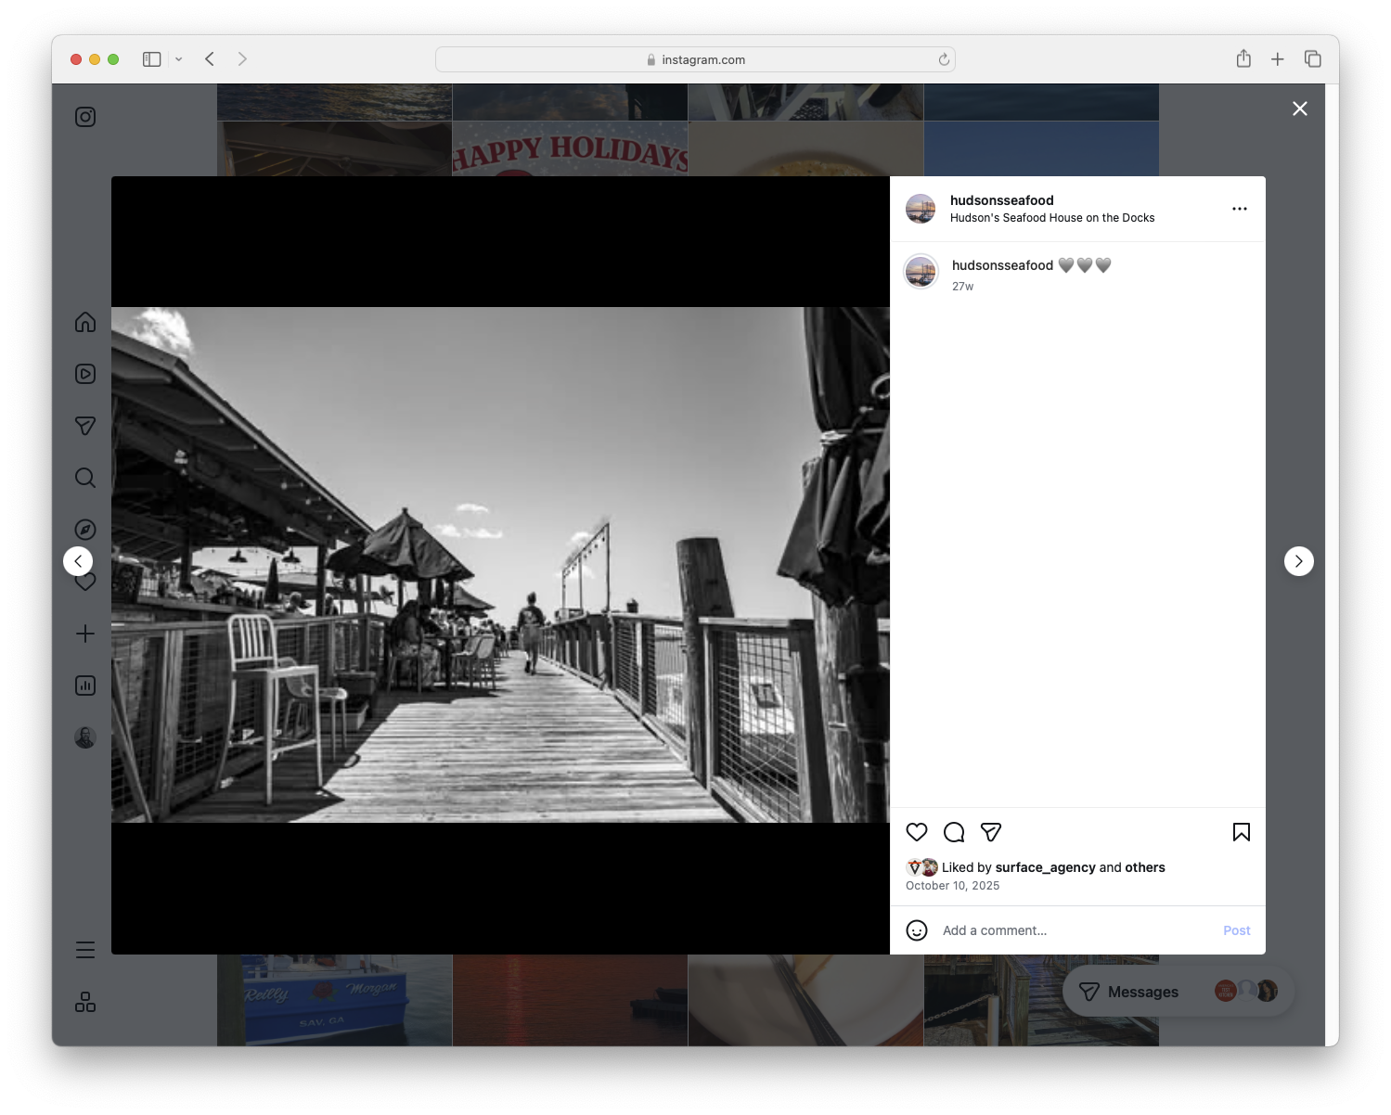Open the Explore compass icon
Viewport: 1391px width, 1115px height.
tap(84, 529)
